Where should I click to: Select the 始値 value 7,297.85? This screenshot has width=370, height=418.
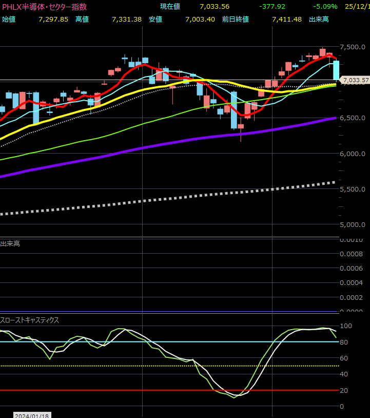pos(53,19)
